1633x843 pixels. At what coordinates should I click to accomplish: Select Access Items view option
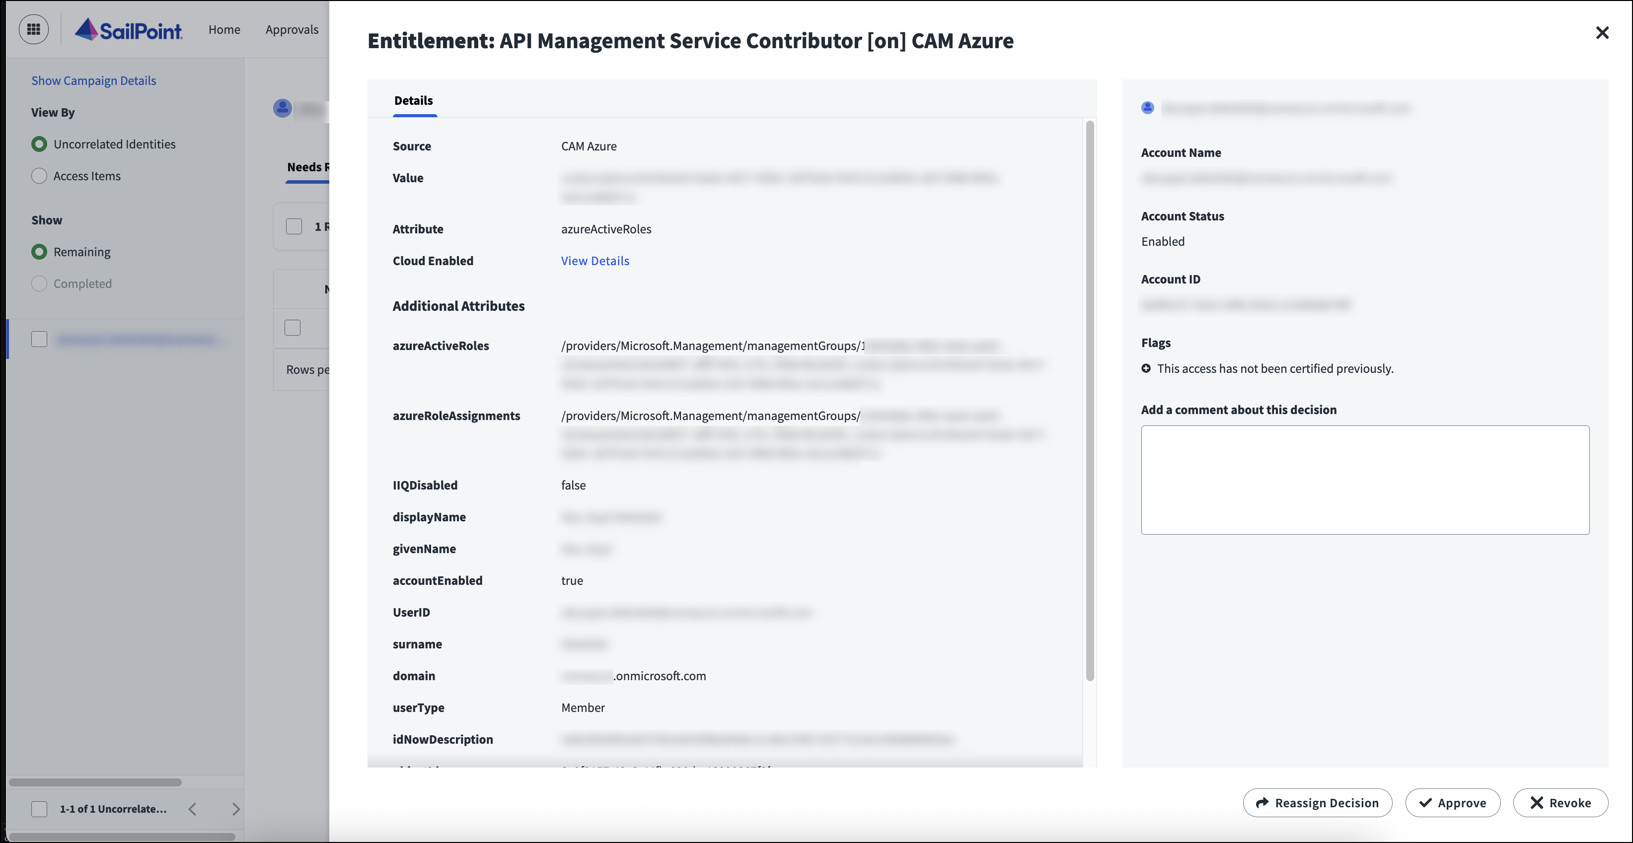pyautogui.click(x=39, y=176)
